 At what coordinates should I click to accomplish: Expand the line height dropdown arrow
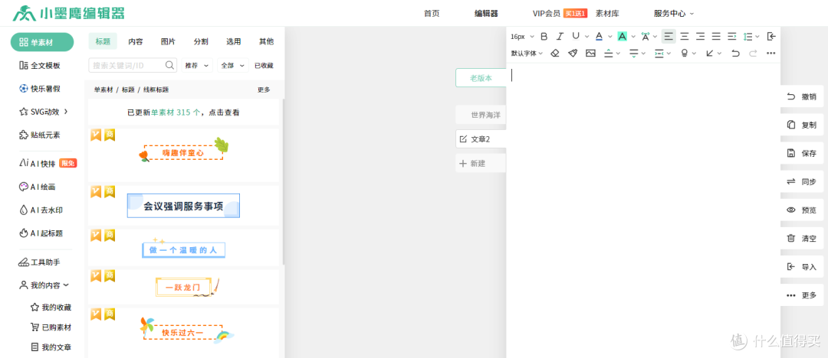coord(757,37)
